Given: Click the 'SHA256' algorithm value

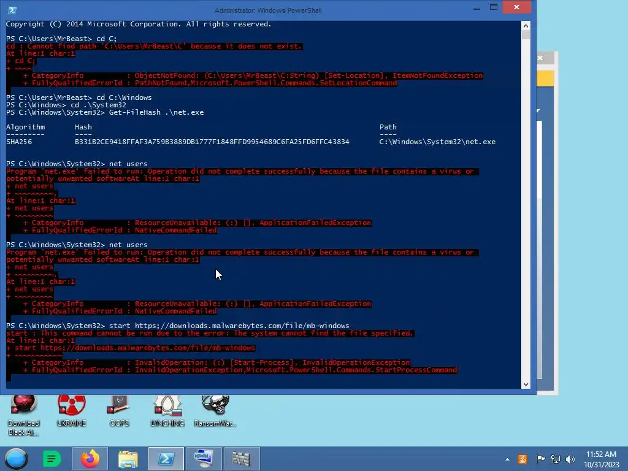Looking at the screenshot, I should click(x=19, y=142).
